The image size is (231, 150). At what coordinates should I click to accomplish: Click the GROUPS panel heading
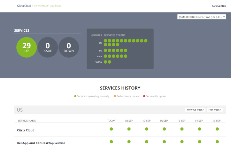(x=96, y=35)
